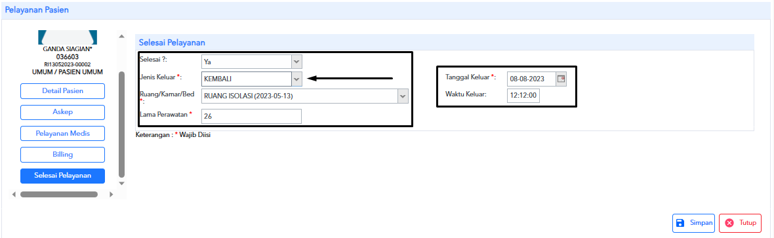Image resolution: width=774 pixels, height=238 pixels.
Task: Click the Waktu Keluar time field
Action: pyautogui.click(x=523, y=96)
